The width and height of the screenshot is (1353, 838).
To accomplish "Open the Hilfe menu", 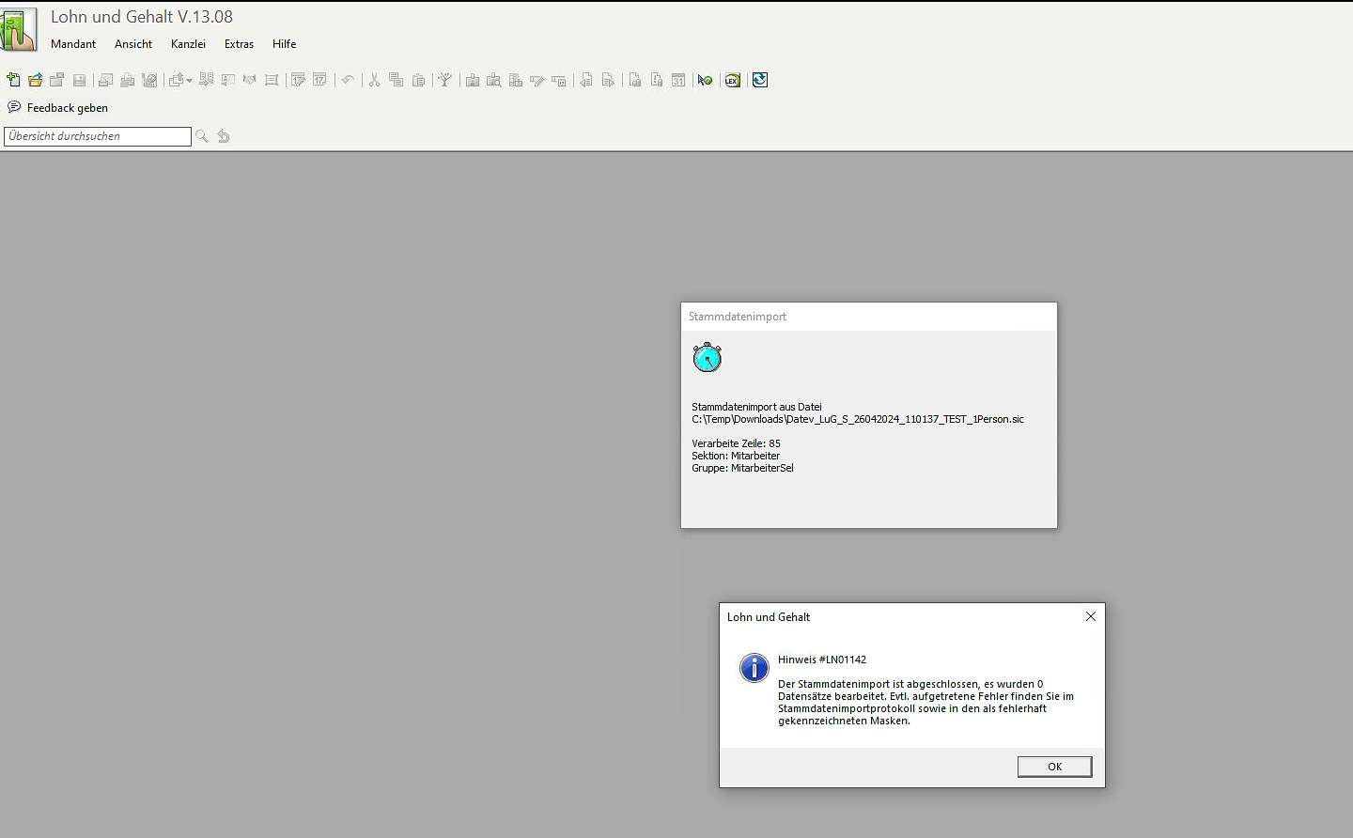I will click(284, 44).
